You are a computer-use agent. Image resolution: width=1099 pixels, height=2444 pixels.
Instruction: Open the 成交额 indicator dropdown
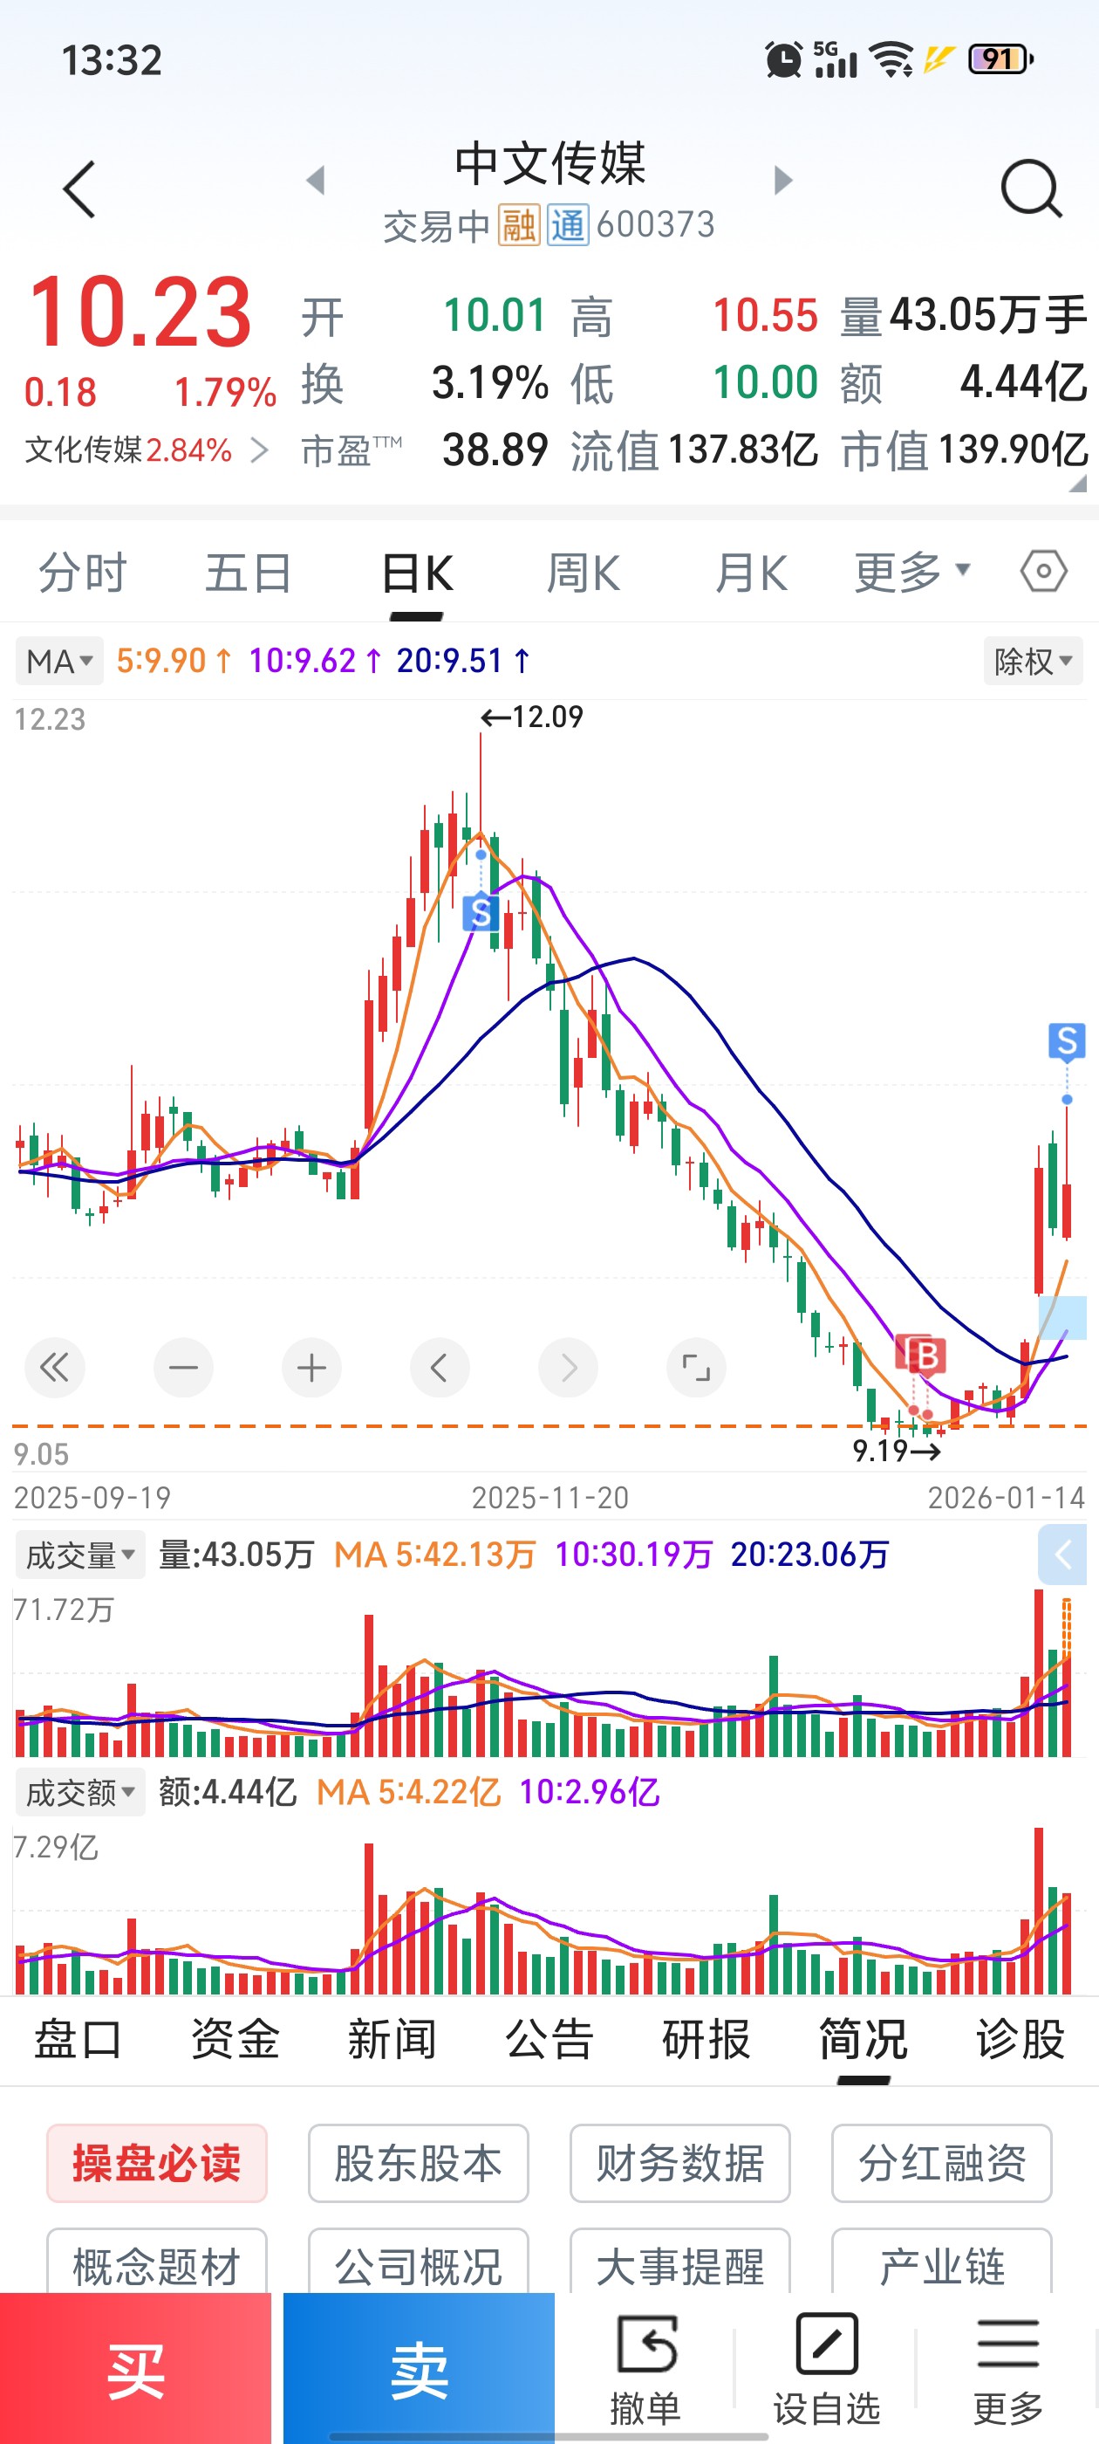coord(80,1791)
